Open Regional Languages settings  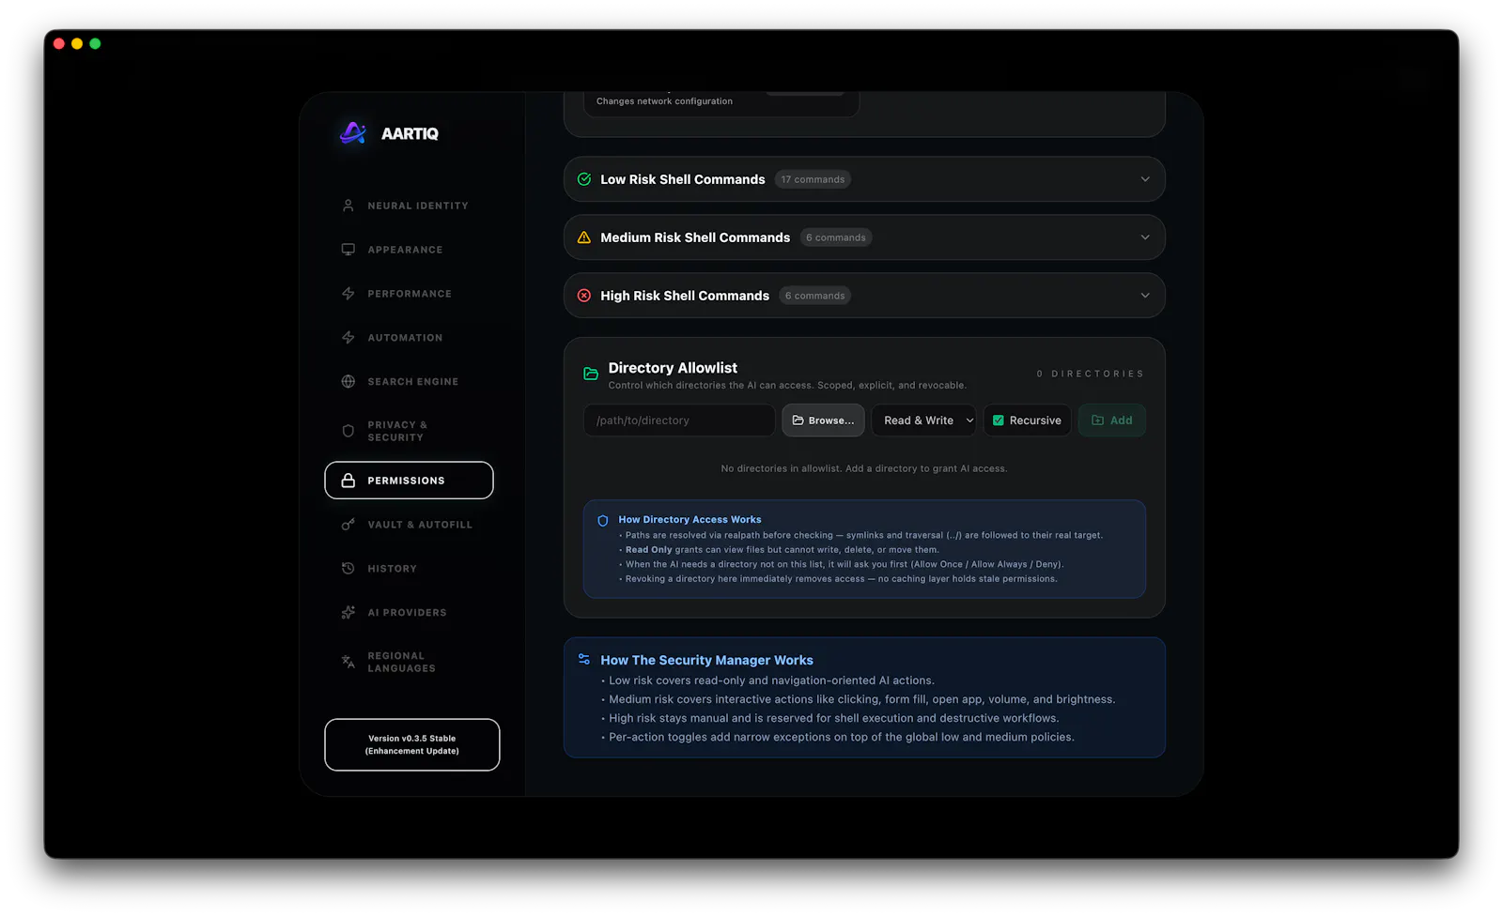pyautogui.click(x=409, y=662)
